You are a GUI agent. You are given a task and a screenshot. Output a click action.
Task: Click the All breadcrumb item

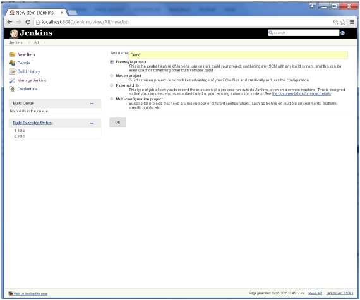(36, 43)
